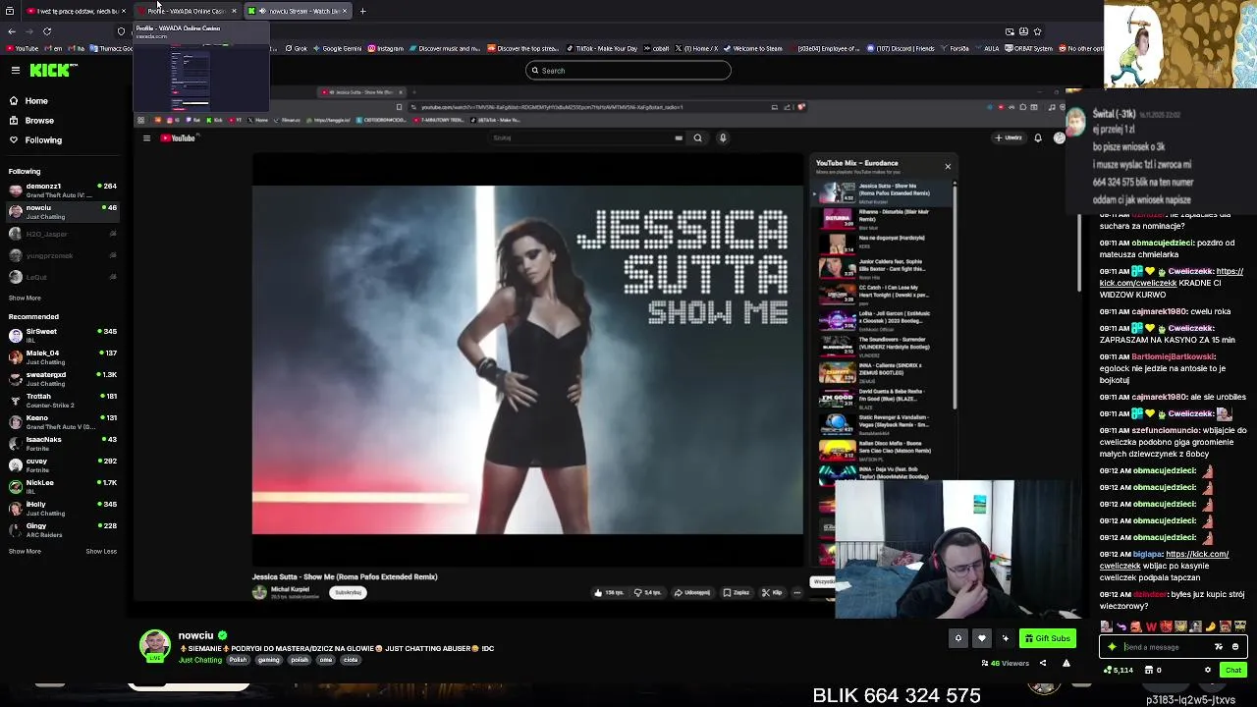Click Udostępnij share button under video
The height and width of the screenshot is (707, 1257).
pyautogui.click(x=692, y=592)
